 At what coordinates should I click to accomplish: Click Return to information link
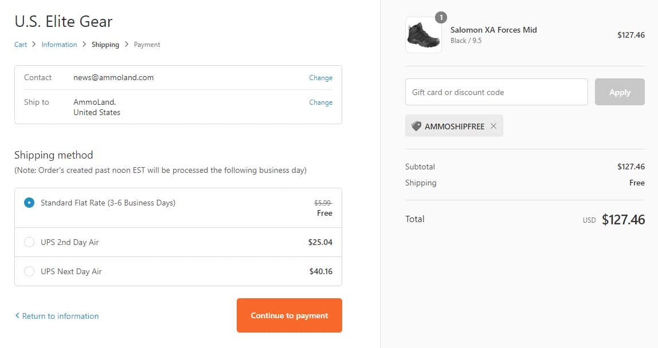click(x=60, y=316)
